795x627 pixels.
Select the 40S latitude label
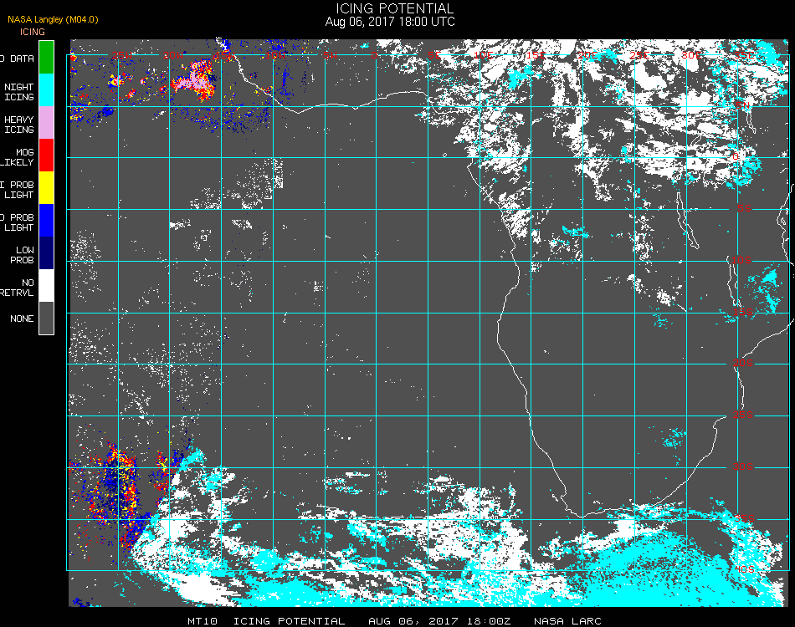tap(744, 569)
